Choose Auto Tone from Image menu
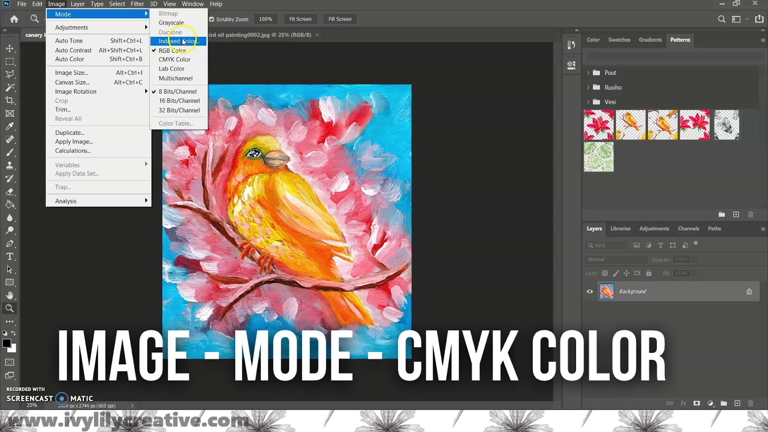The width and height of the screenshot is (768, 432). tap(98, 41)
